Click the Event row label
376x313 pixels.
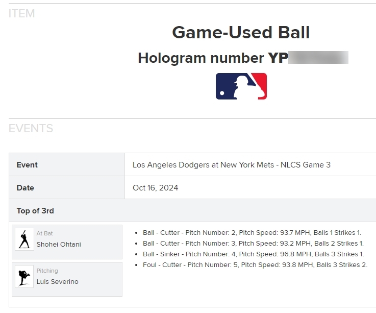point(27,165)
